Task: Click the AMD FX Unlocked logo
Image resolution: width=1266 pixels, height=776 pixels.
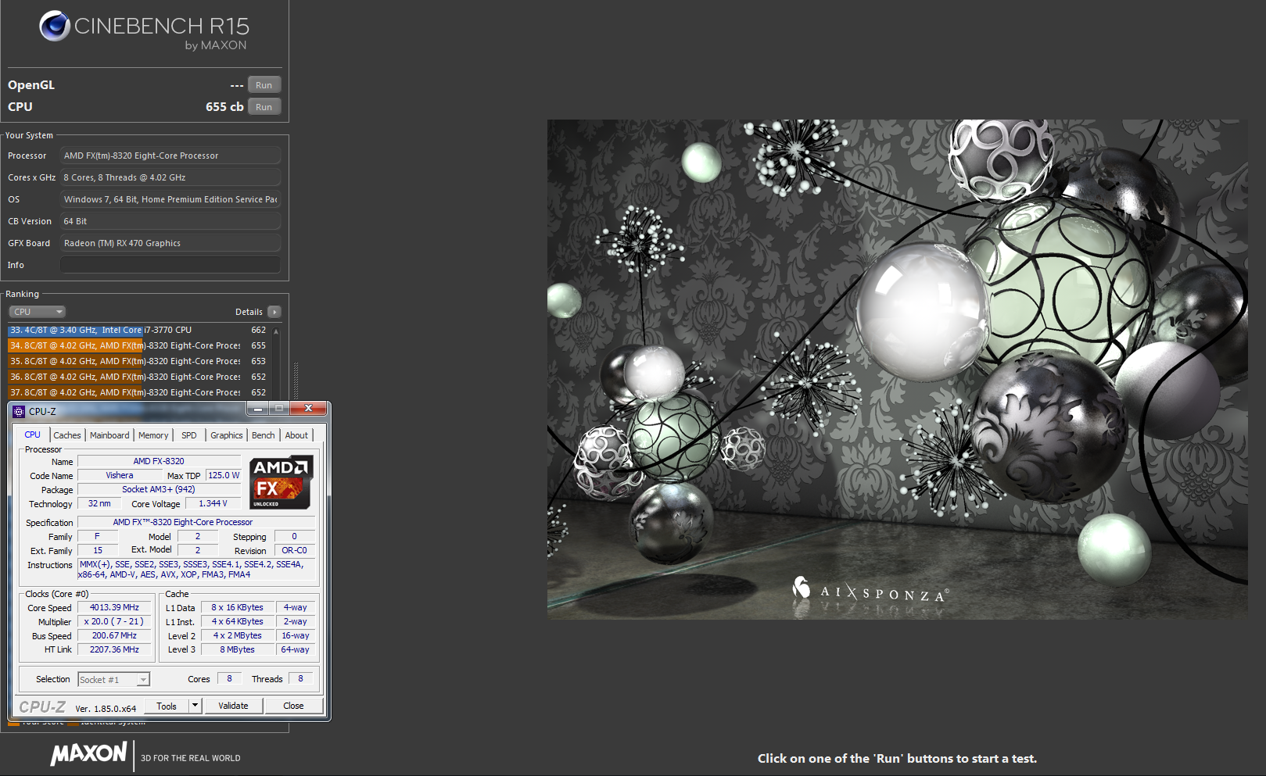Action: [x=281, y=482]
